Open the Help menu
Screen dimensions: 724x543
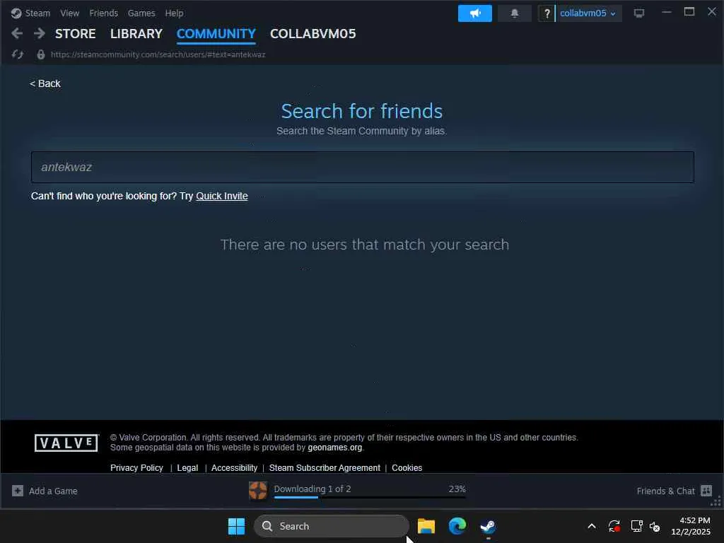(x=174, y=13)
